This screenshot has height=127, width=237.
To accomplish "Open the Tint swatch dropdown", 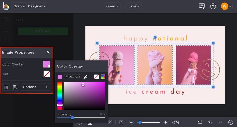I will 47,74.
